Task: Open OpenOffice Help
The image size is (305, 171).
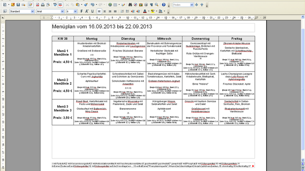Action: coord(164,5)
